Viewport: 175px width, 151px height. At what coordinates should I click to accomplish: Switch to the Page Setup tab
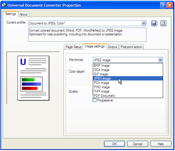[73, 47]
